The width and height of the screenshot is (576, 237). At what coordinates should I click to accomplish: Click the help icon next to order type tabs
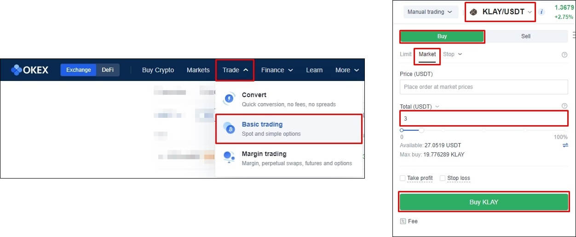(x=564, y=54)
